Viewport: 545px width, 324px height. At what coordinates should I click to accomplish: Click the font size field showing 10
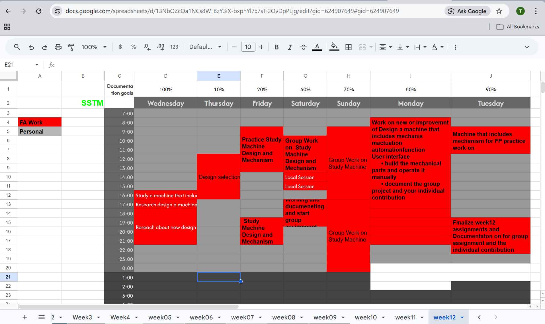coord(248,47)
